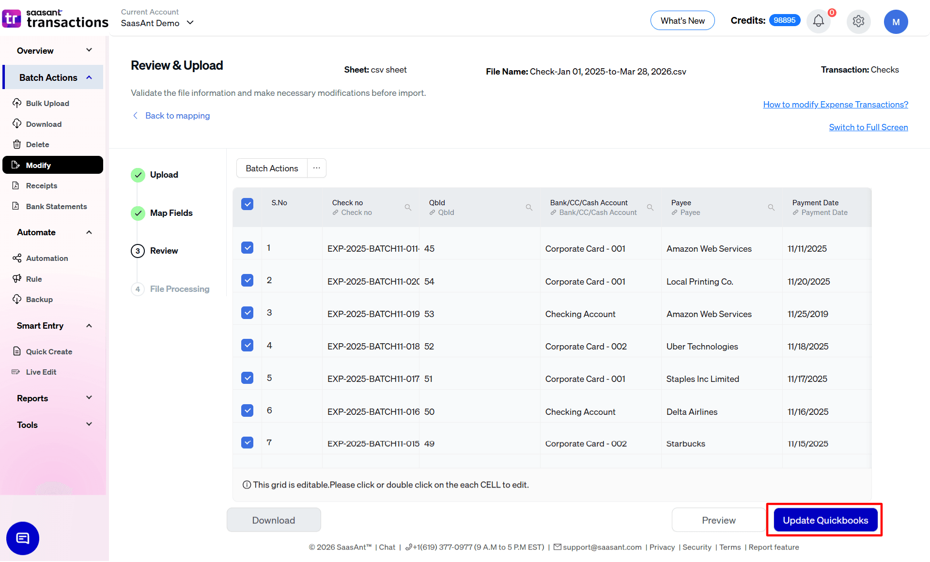Screen dimensions: 930x562
Task: Deselect the select-all checkbox in the table header
Action: [x=247, y=204]
